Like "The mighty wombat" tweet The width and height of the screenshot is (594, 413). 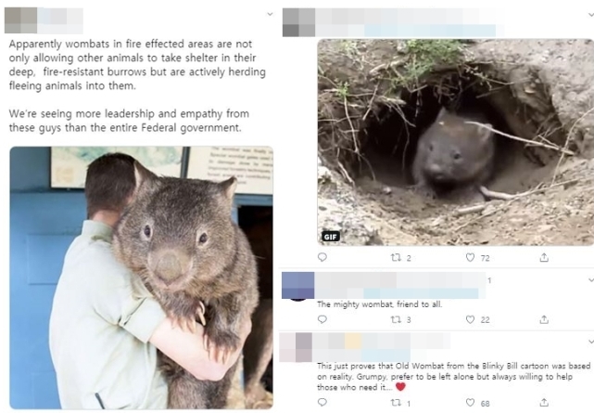tap(470, 319)
